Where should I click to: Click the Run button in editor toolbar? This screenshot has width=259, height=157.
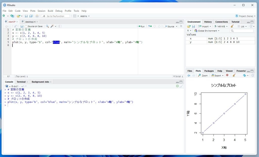tap(141, 27)
